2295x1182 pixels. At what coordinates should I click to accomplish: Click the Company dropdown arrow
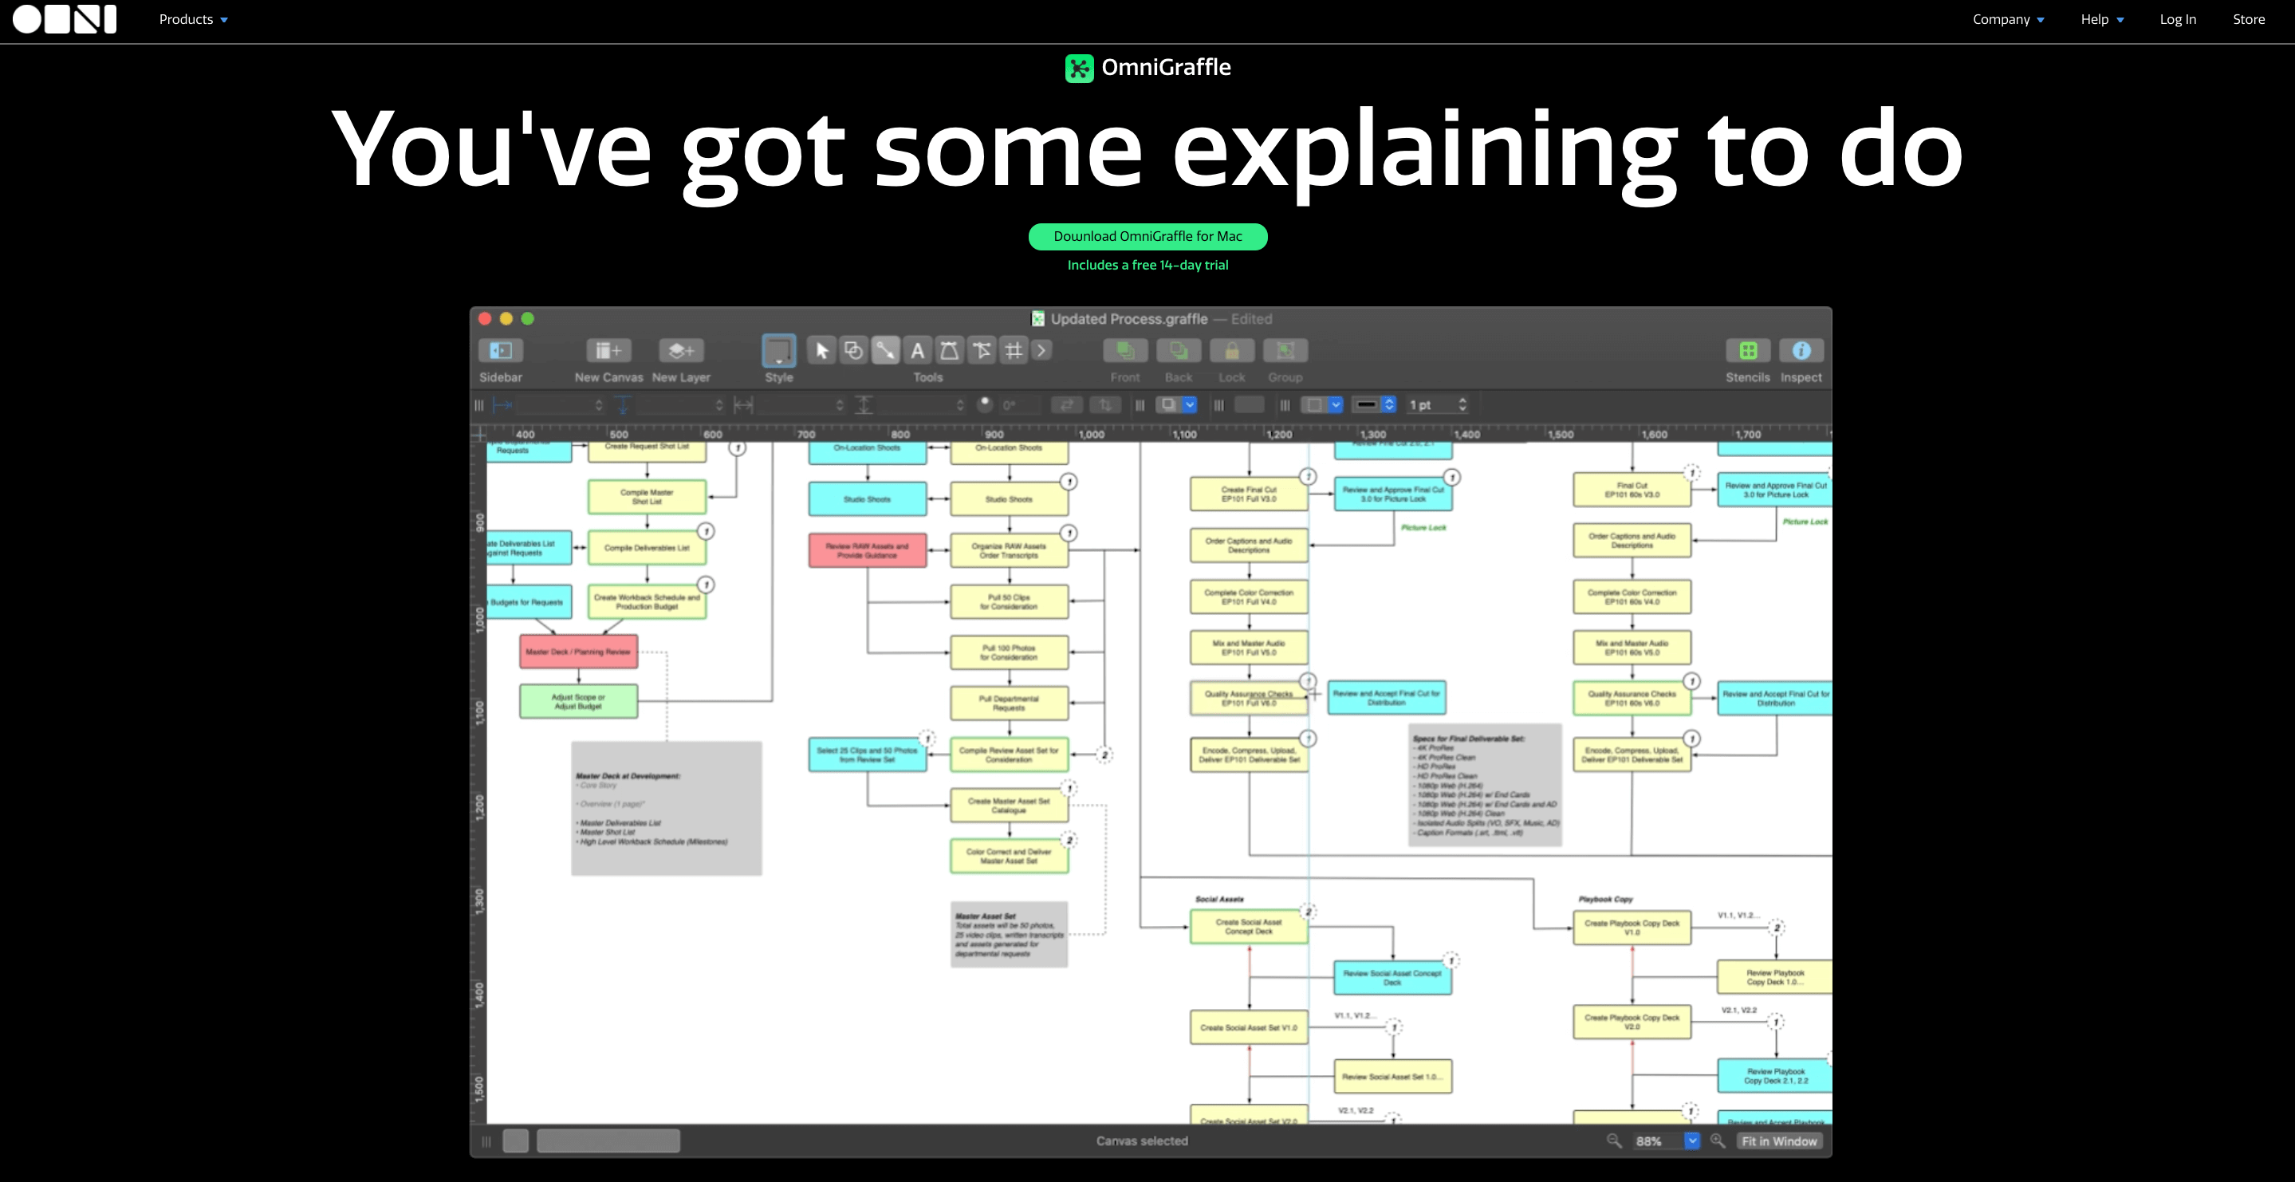pos(2040,20)
